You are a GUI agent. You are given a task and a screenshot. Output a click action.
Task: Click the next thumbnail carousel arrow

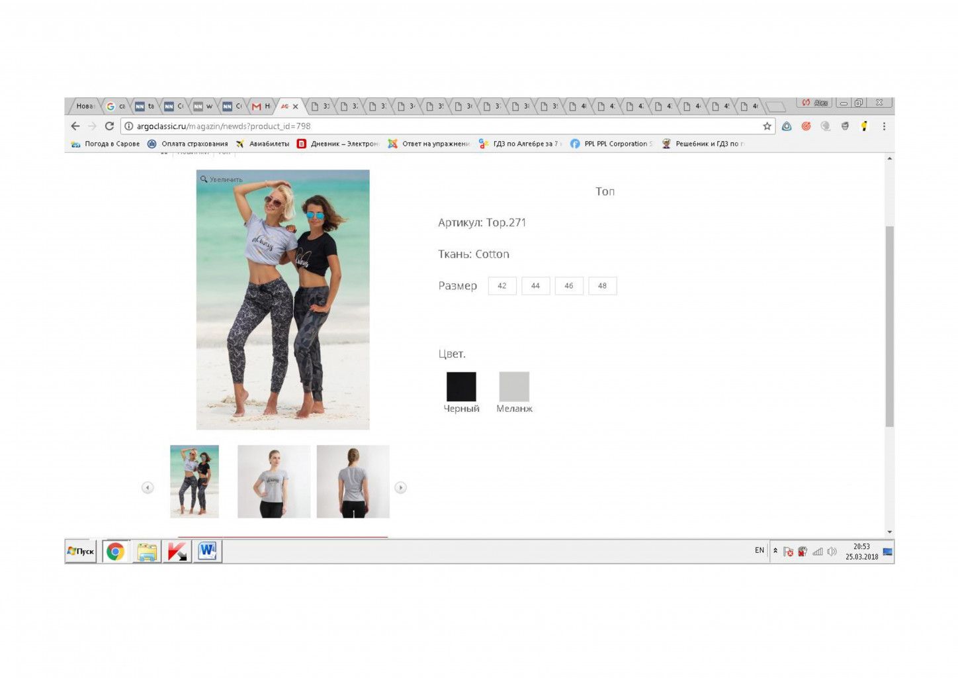400,487
